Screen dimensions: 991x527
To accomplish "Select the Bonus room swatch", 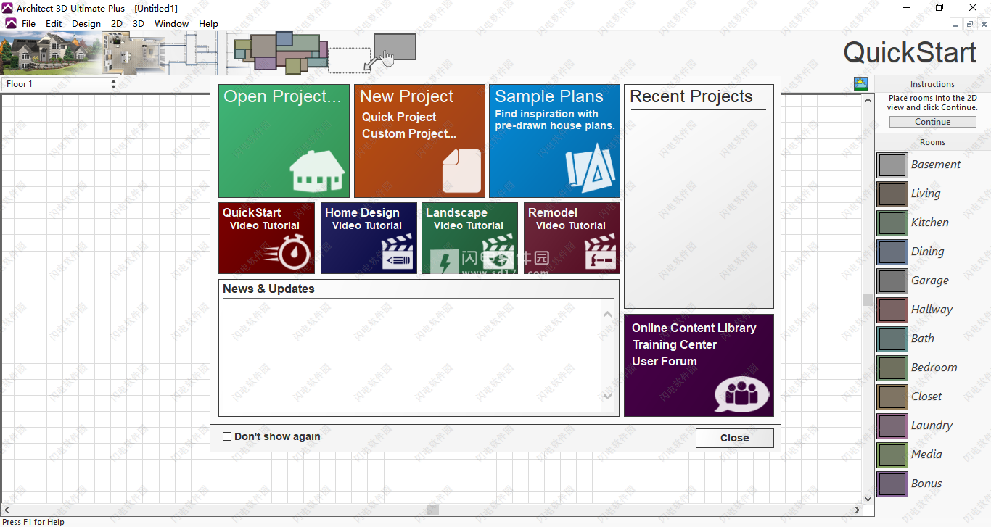I will click(x=892, y=484).
